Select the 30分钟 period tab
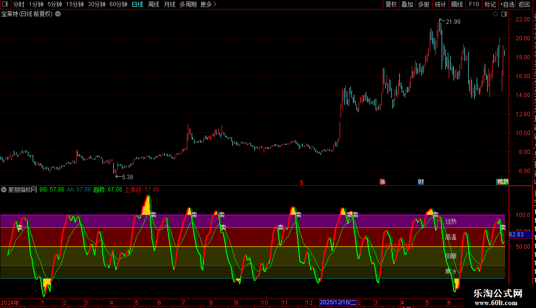536x308 pixels. pyautogui.click(x=97, y=4)
